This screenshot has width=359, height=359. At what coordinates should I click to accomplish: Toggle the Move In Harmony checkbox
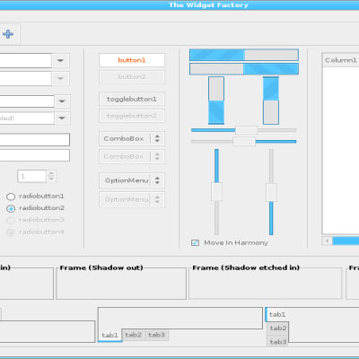[x=195, y=242]
